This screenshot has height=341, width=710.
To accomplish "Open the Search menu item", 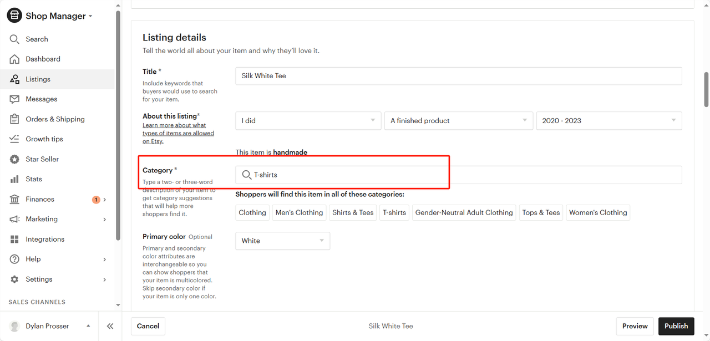I will (x=37, y=39).
